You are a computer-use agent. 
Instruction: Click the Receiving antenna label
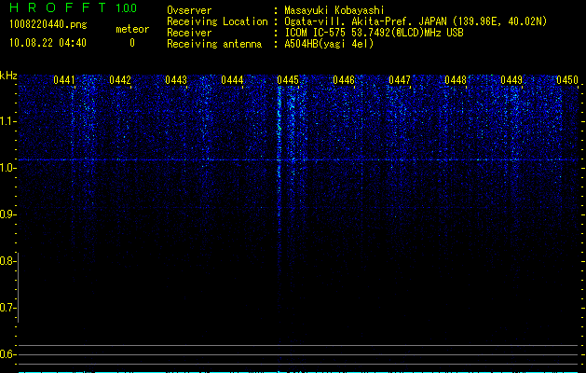(214, 44)
